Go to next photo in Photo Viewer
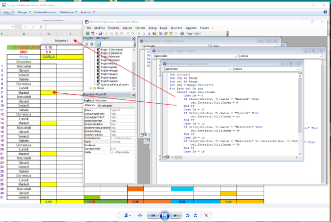 click(175, 215)
